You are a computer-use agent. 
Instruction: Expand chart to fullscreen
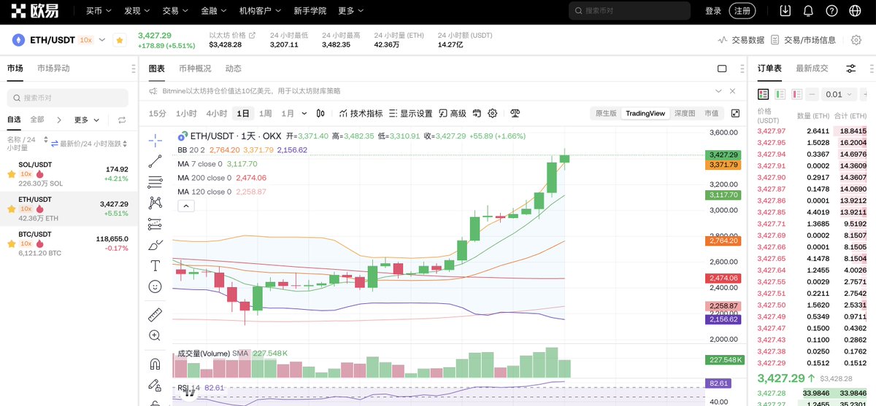[x=735, y=113]
